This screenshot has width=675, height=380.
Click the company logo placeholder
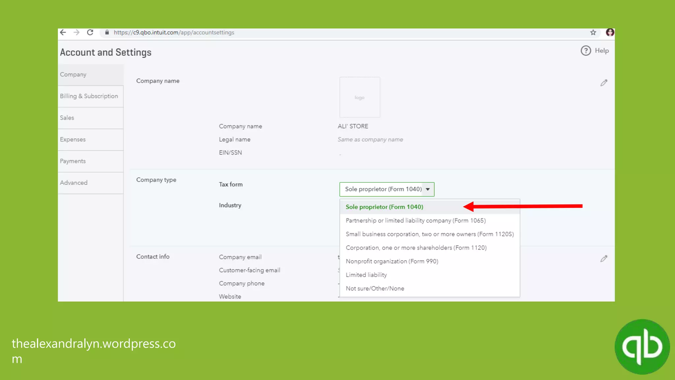(360, 97)
